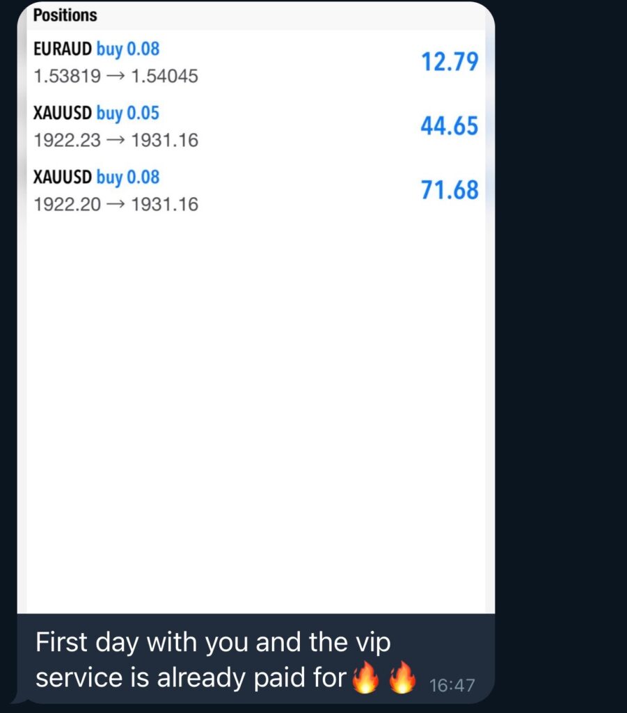The width and height of the screenshot is (627, 713).
Task: Click the Positions header label
Action: 65,15
